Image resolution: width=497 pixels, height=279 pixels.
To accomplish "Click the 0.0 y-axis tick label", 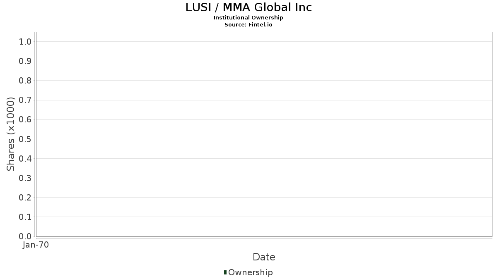I will coord(25,236).
